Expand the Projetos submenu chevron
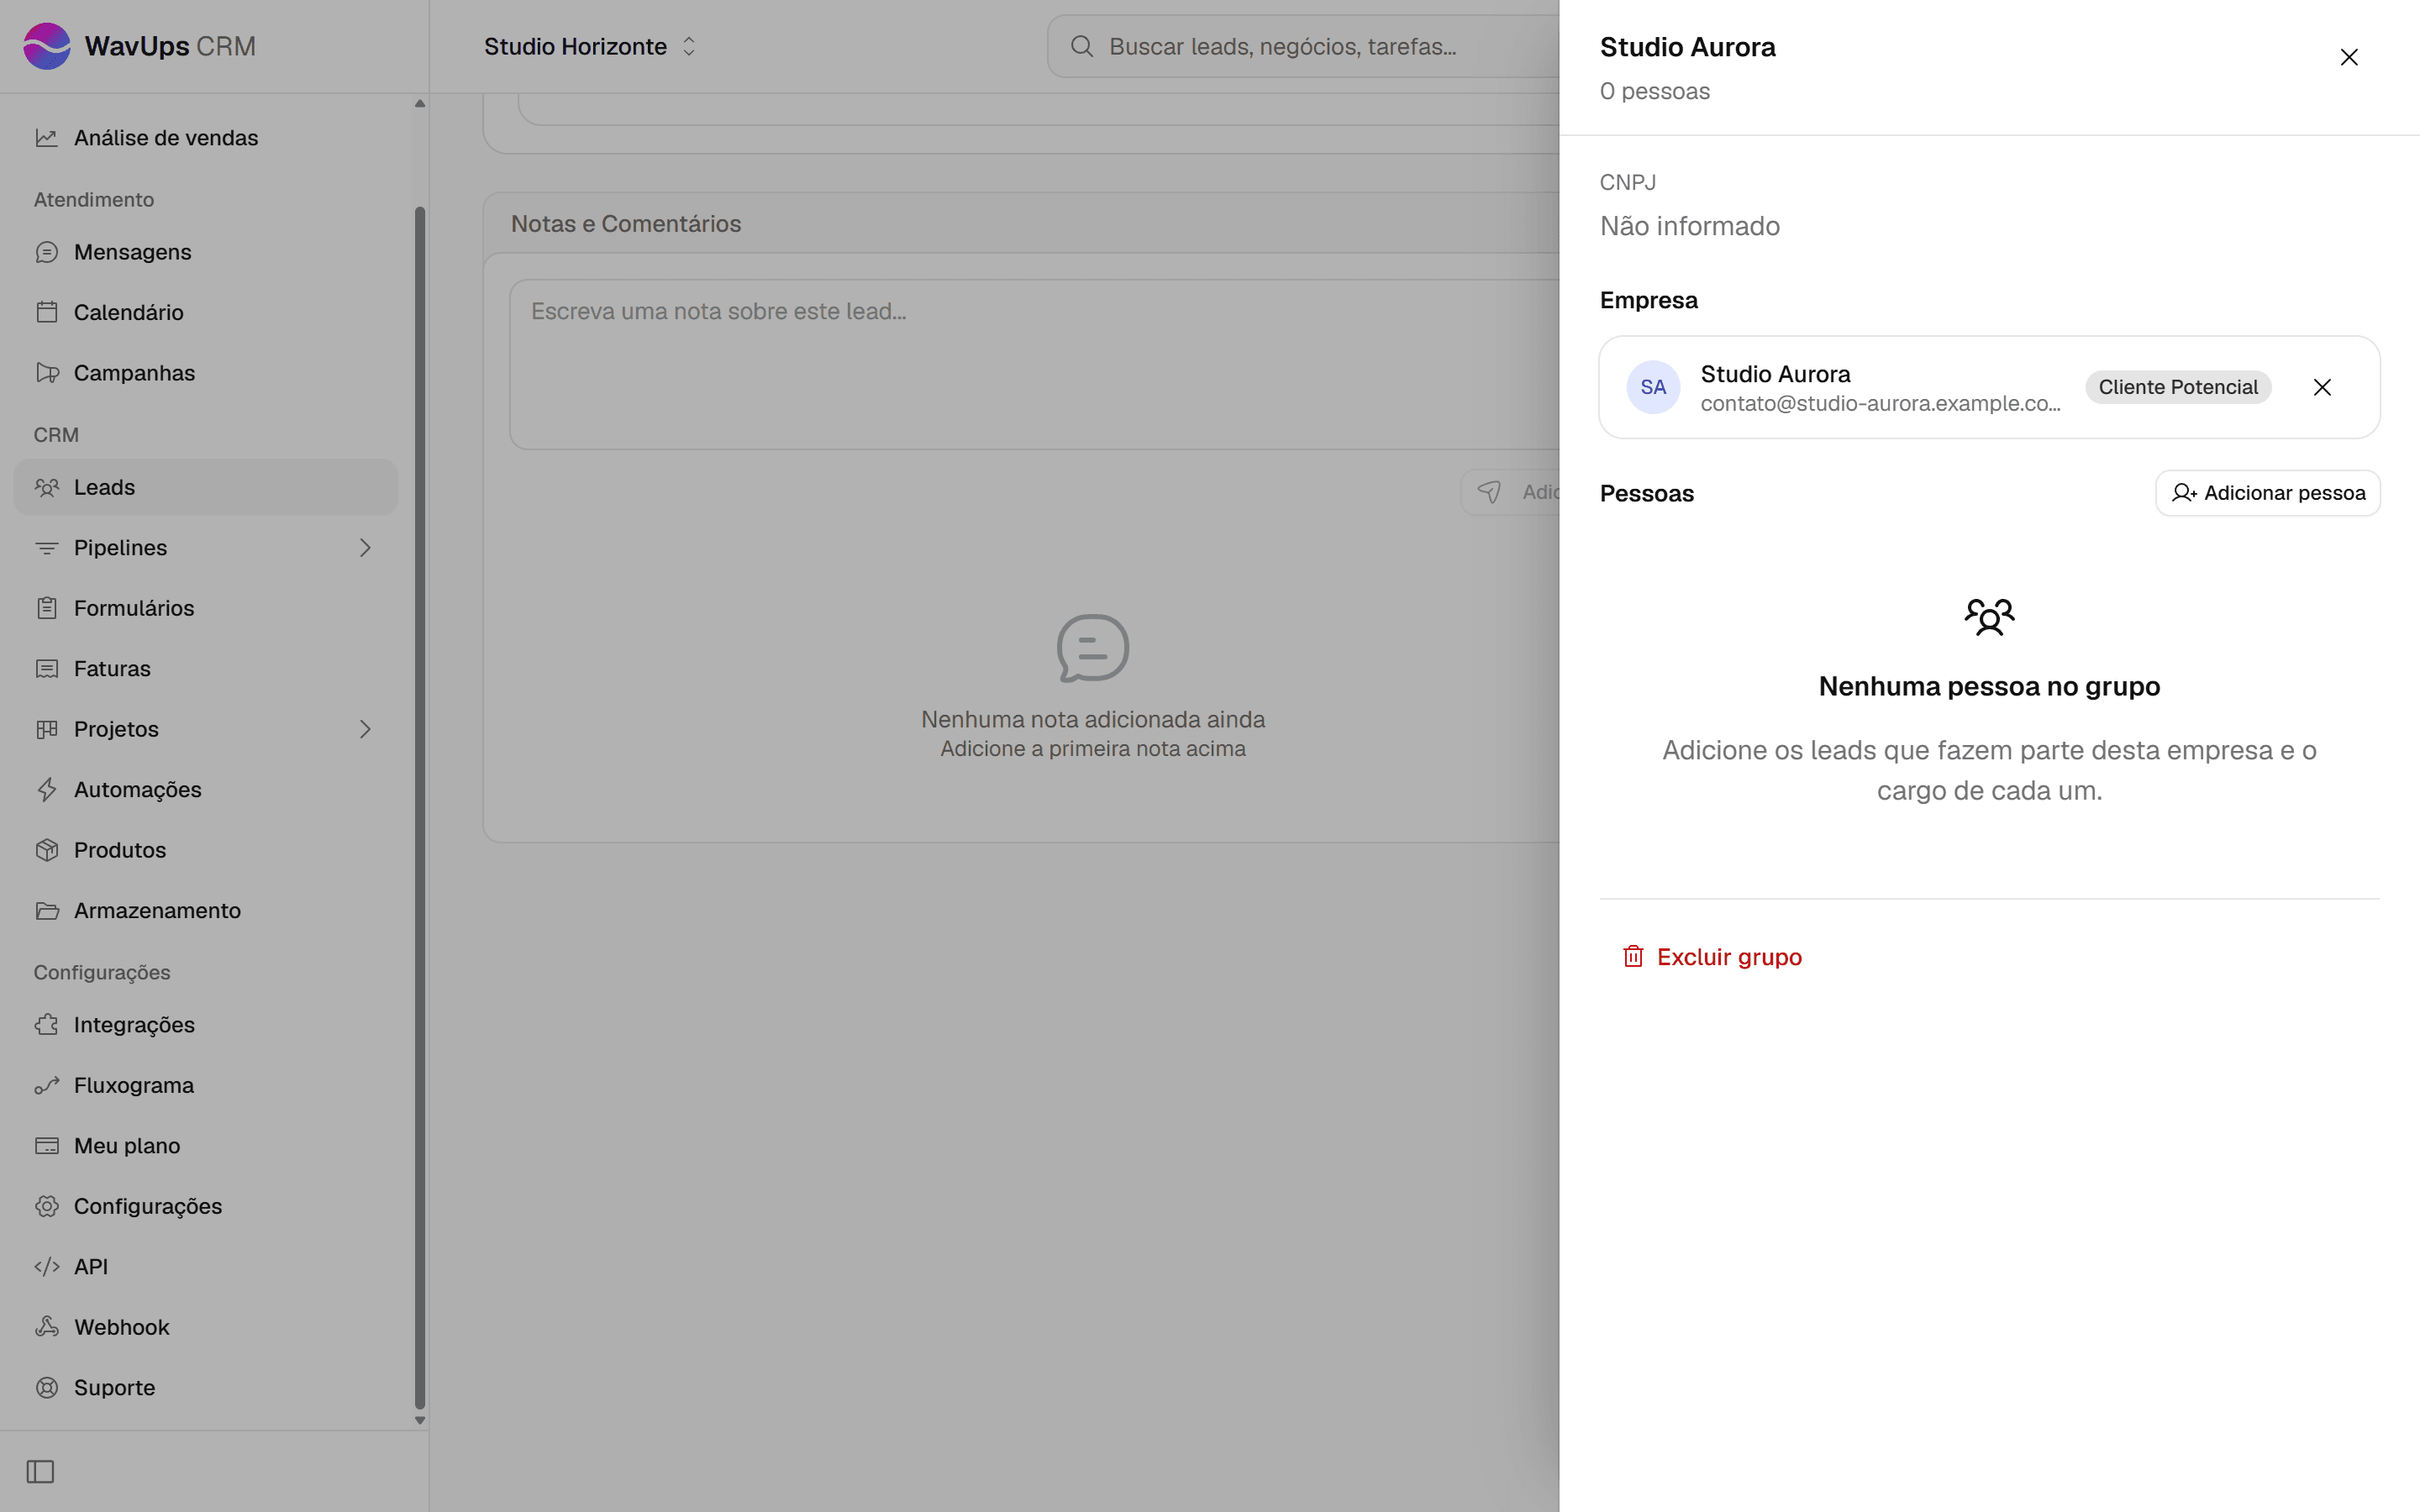 tap(365, 729)
